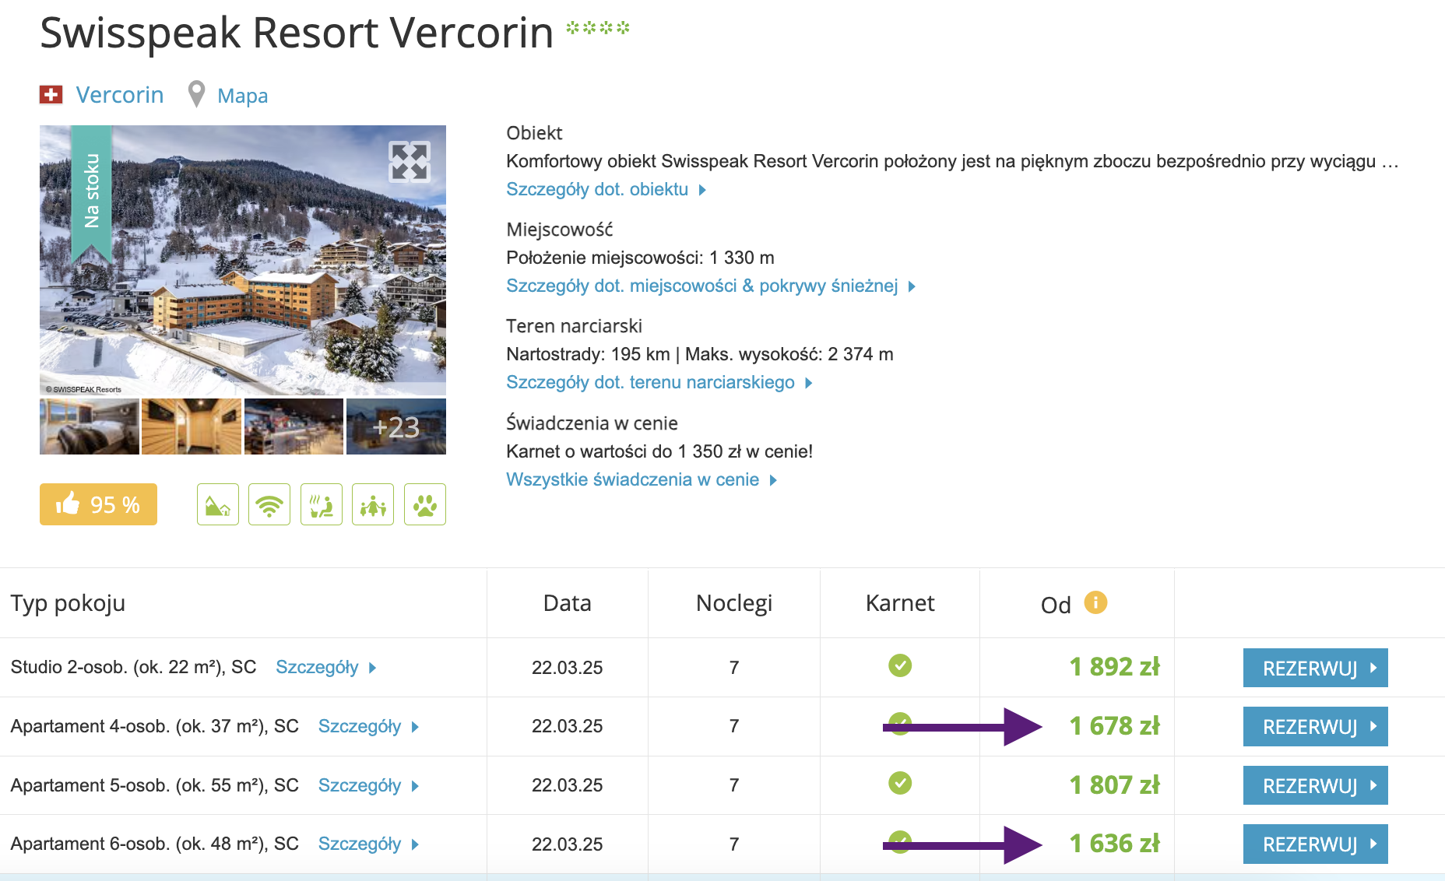This screenshot has width=1445, height=881.
Task: Click the wellness spa amenity icon
Action: click(x=322, y=504)
